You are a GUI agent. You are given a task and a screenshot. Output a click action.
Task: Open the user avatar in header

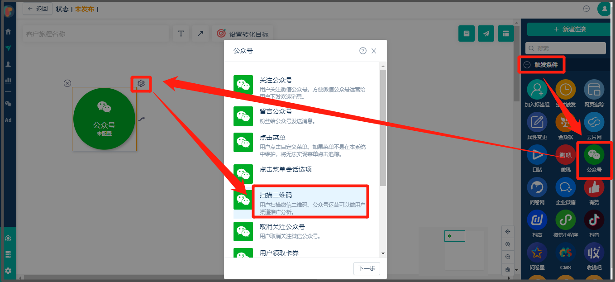(604, 9)
